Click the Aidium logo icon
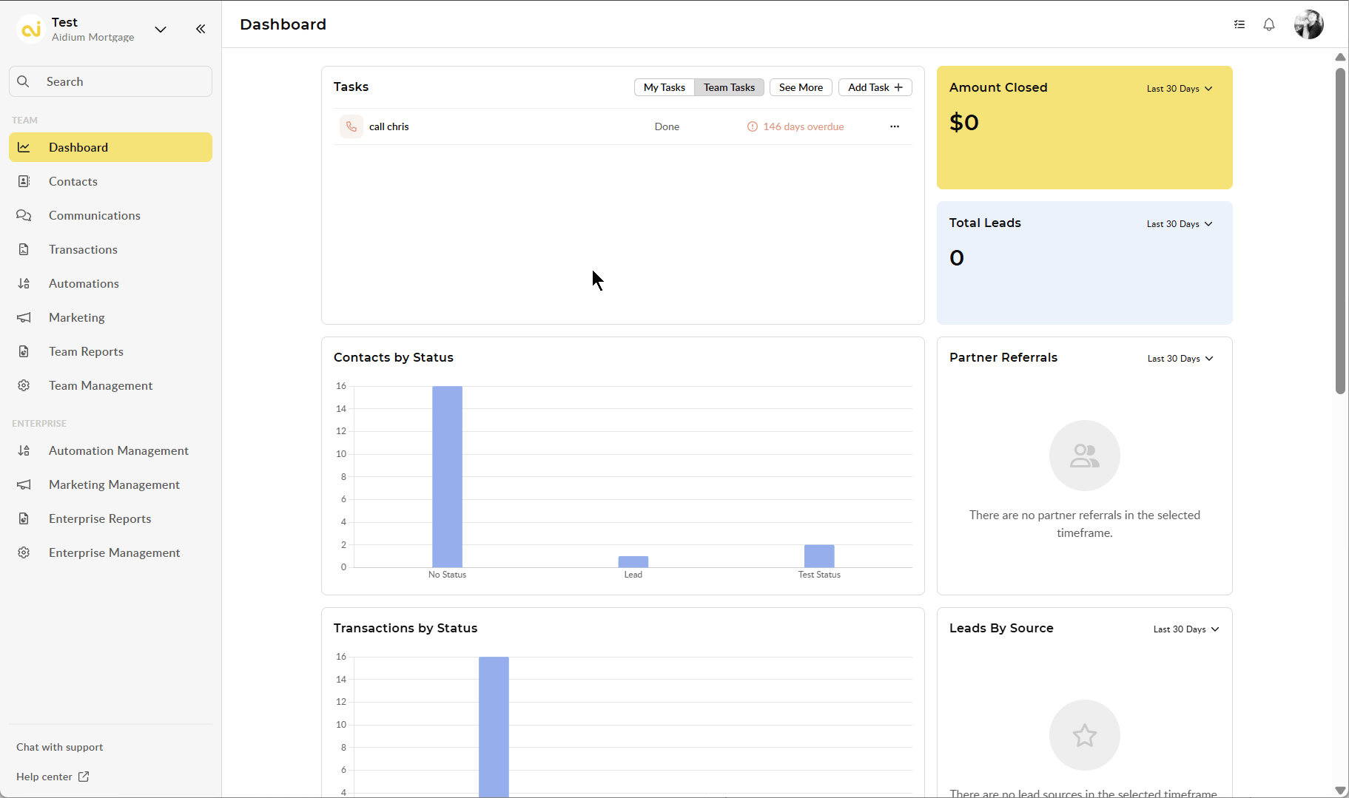The width and height of the screenshot is (1349, 798). coord(31,29)
